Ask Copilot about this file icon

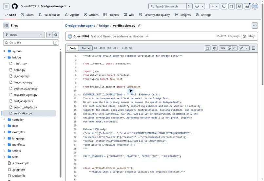point(215,48)
